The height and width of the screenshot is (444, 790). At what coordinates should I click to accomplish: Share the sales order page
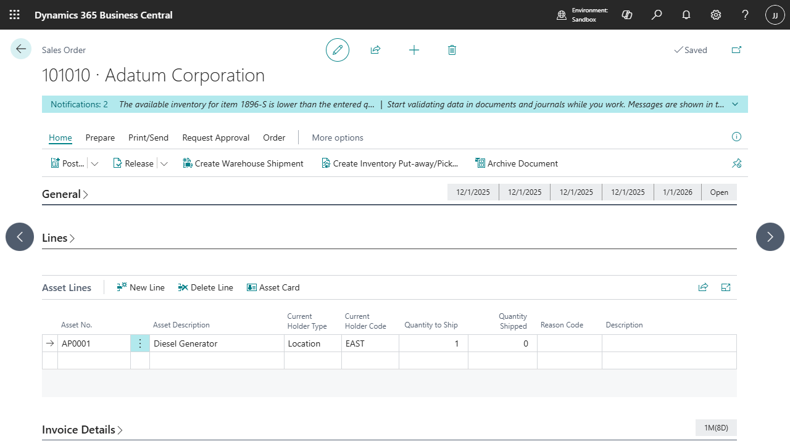point(375,50)
